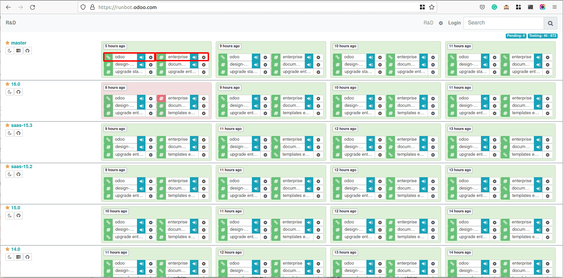The image size is (563, 278).
Task: Open gear menu of docum…, saas-15.2 9 hours ago
Action: tap(204, 188)
